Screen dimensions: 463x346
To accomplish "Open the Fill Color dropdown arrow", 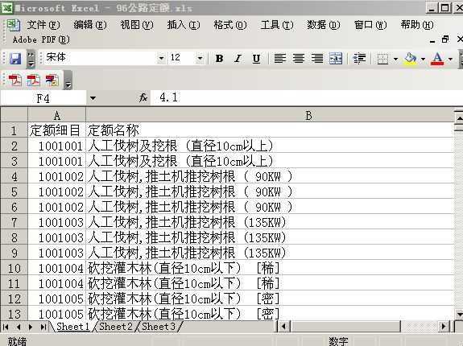I will tap(423, 59).
